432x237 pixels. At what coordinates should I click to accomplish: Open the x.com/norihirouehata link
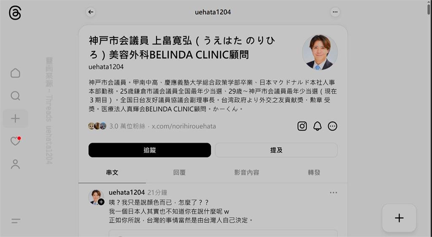tap(184, 126)
